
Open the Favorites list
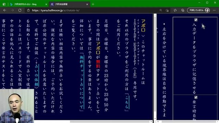pyautogui.click(x=175, y=10)
